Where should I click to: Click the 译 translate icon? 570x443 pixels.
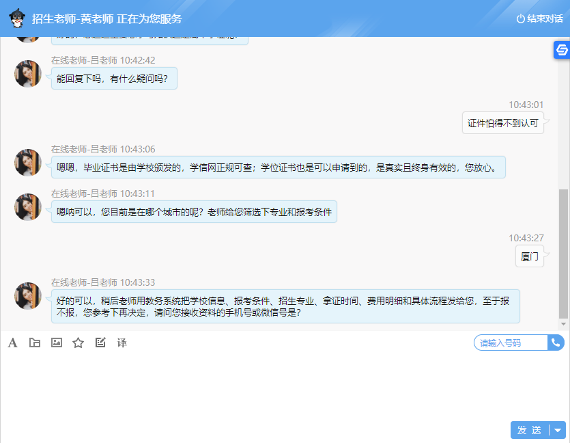tap(122, 343)
